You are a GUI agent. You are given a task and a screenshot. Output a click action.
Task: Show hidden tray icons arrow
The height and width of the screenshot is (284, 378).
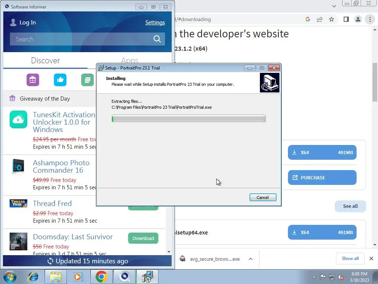tap(314, 277)
